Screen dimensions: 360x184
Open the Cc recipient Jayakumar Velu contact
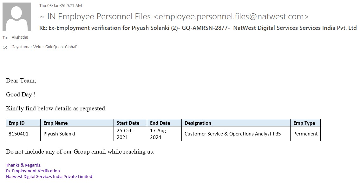click(x=44, y=47)
